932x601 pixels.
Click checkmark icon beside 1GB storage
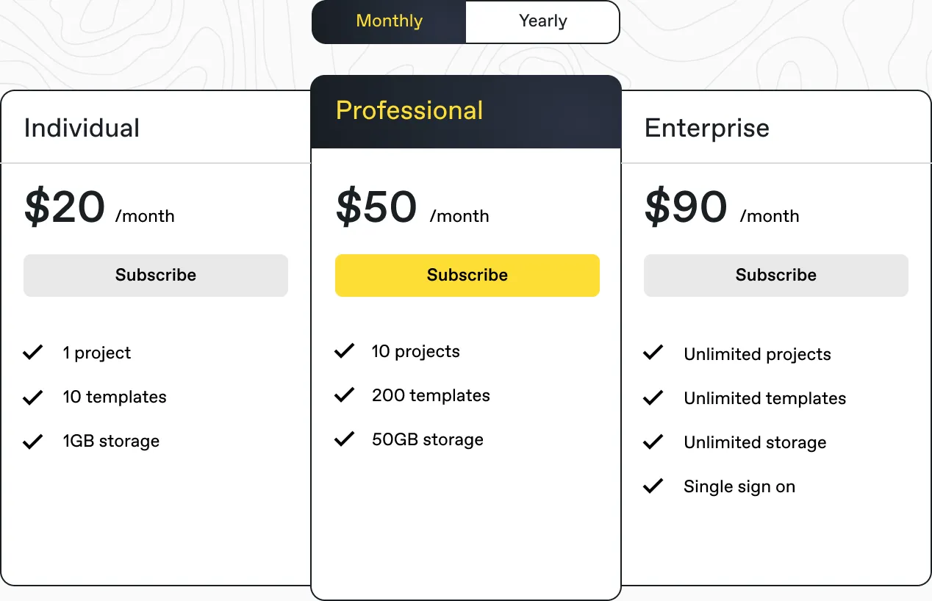(33, 442)
